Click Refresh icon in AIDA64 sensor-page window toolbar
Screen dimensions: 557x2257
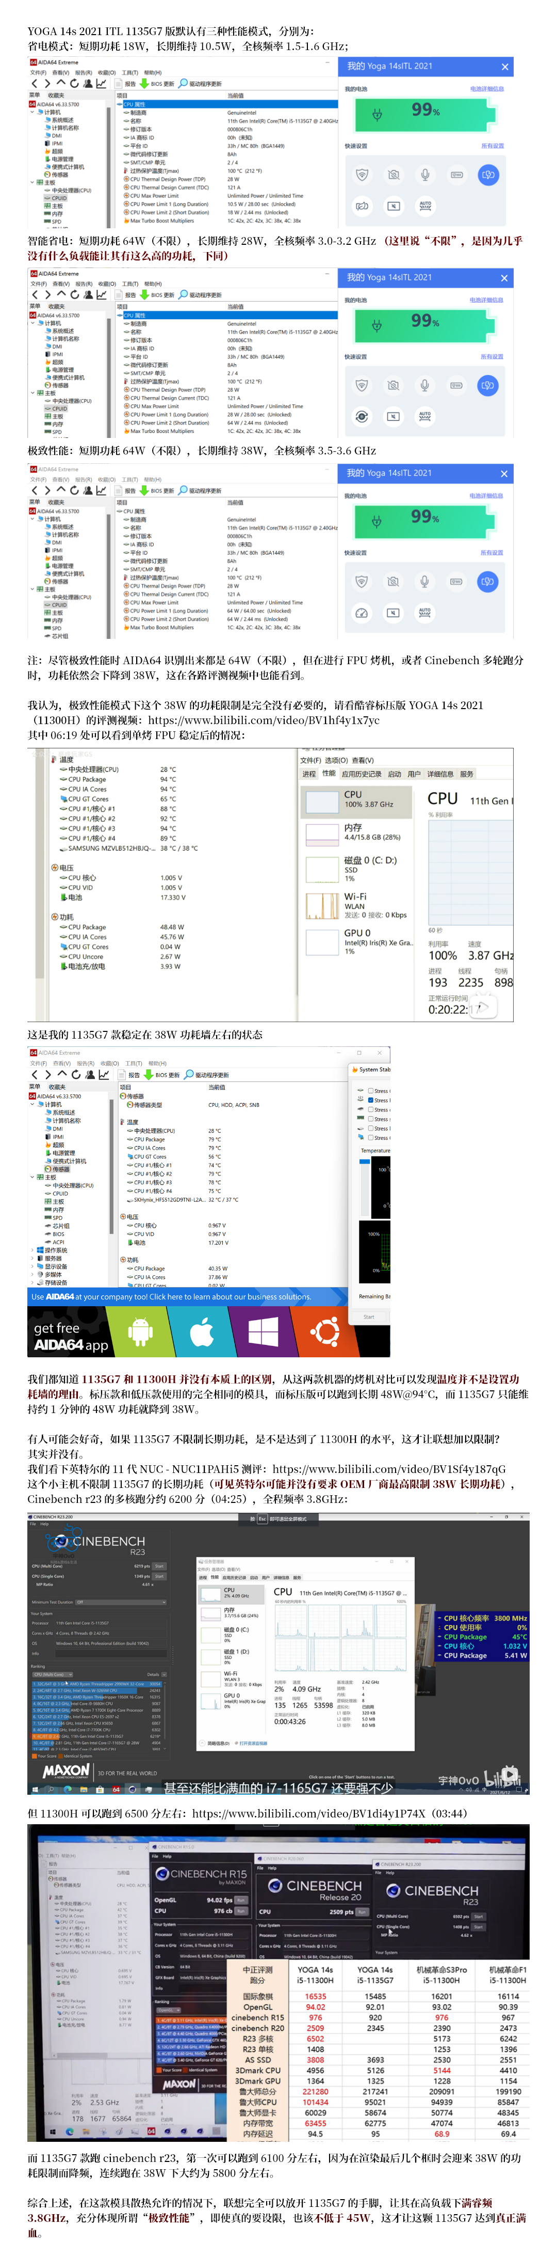coord(76,1074)
